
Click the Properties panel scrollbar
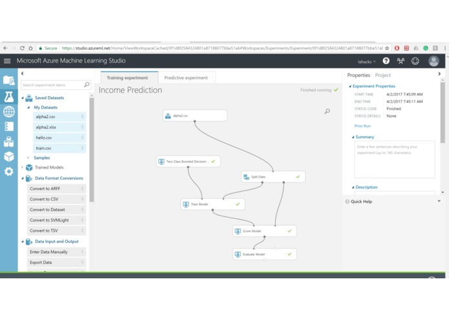pyautogui.click(x=443, y=113)
